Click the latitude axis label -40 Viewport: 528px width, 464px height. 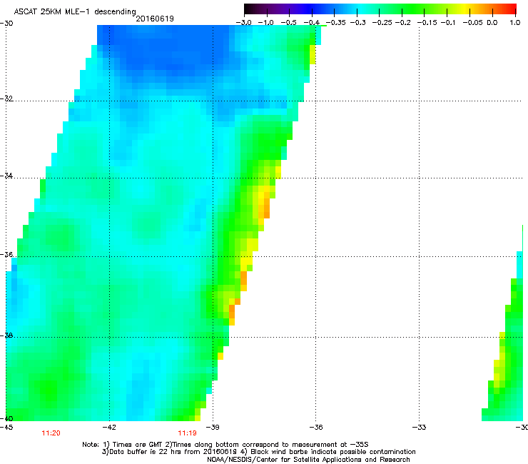6,418
